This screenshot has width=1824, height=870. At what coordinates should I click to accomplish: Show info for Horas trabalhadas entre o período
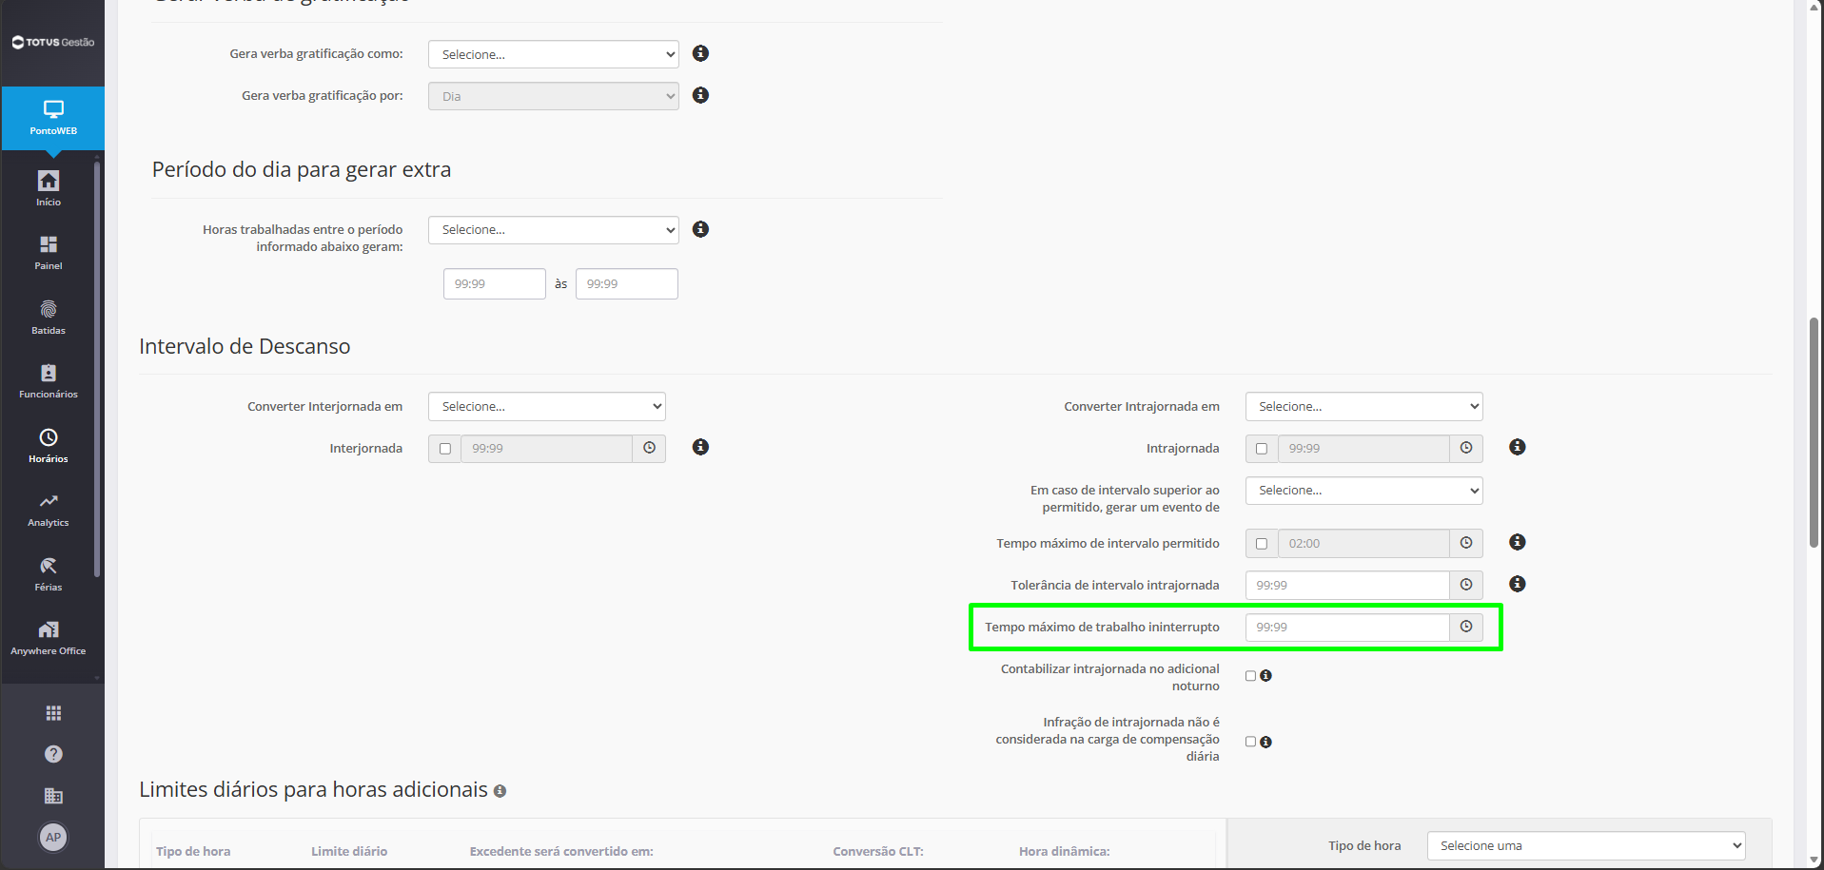pyautogui.click(x=700, y=229)
